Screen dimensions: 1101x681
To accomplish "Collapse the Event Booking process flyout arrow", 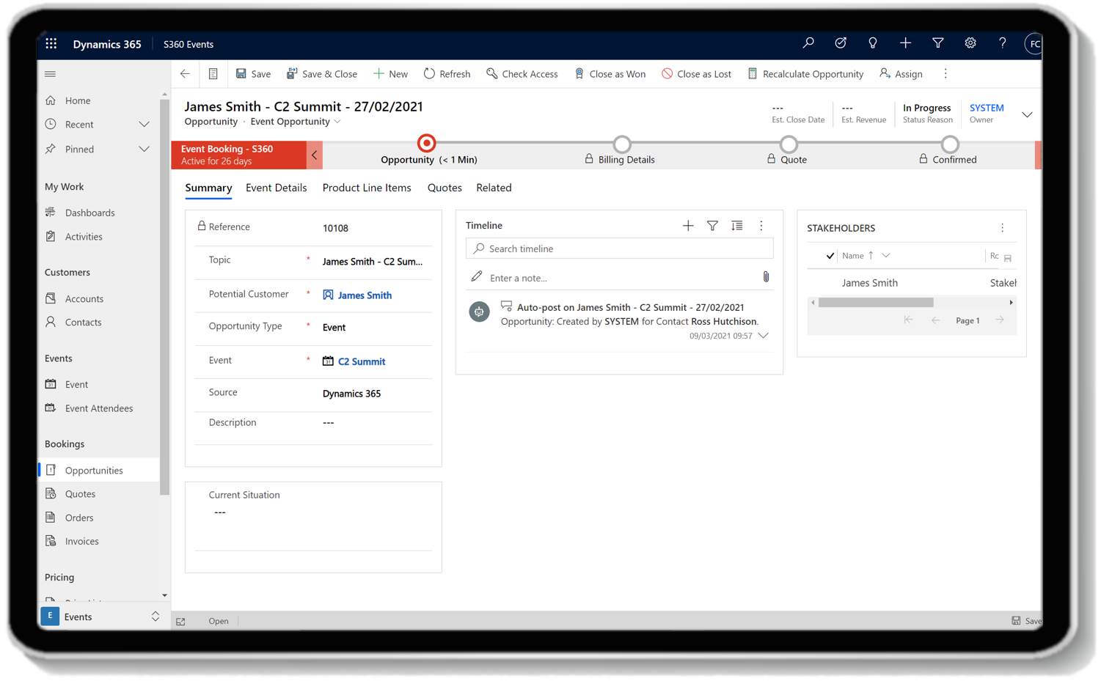I will click(315, 155).
